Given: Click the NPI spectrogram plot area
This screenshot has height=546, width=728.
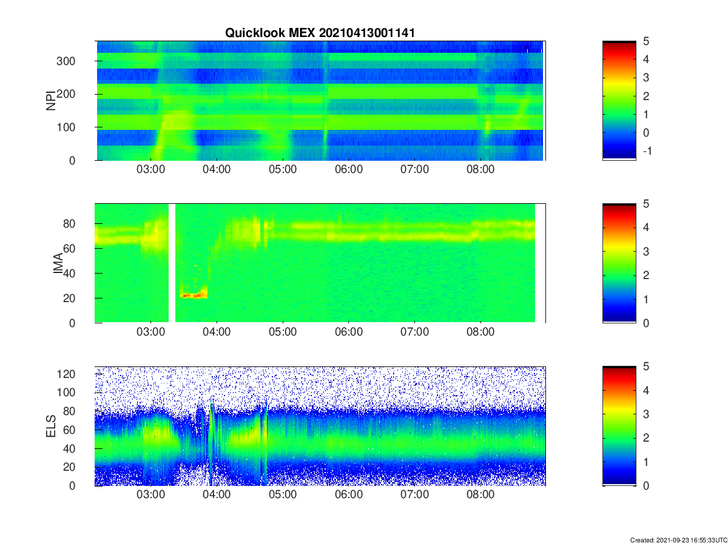Looking at the screenshot, I should coord(320,100).
